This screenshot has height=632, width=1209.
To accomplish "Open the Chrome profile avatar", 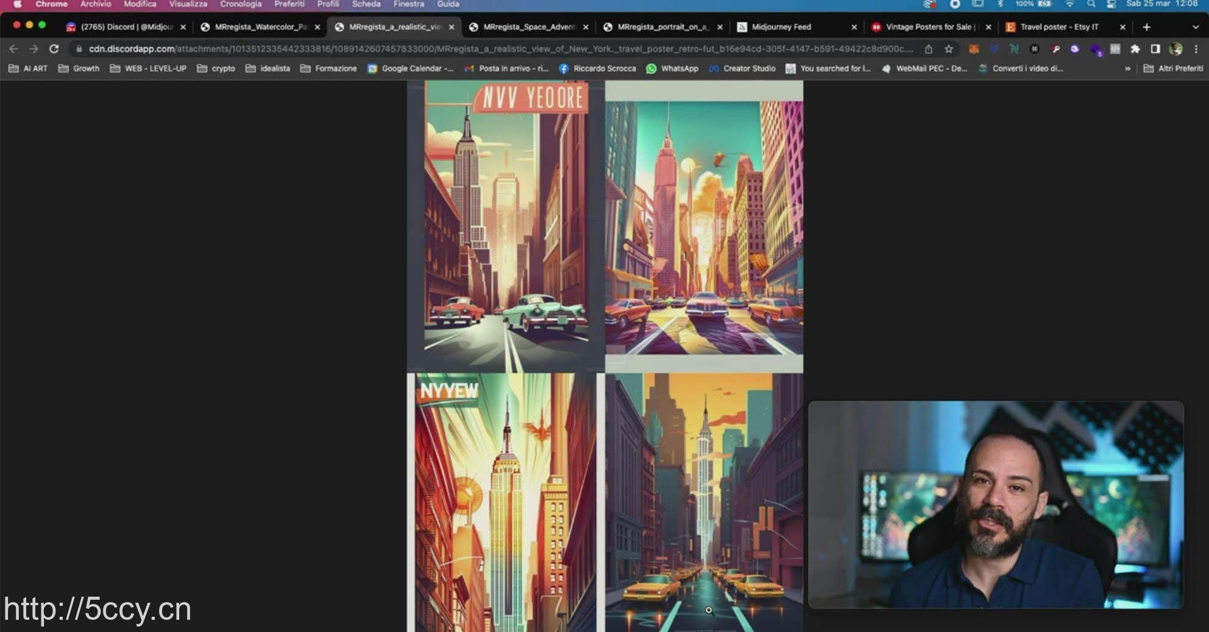I will click(1175, 49).
